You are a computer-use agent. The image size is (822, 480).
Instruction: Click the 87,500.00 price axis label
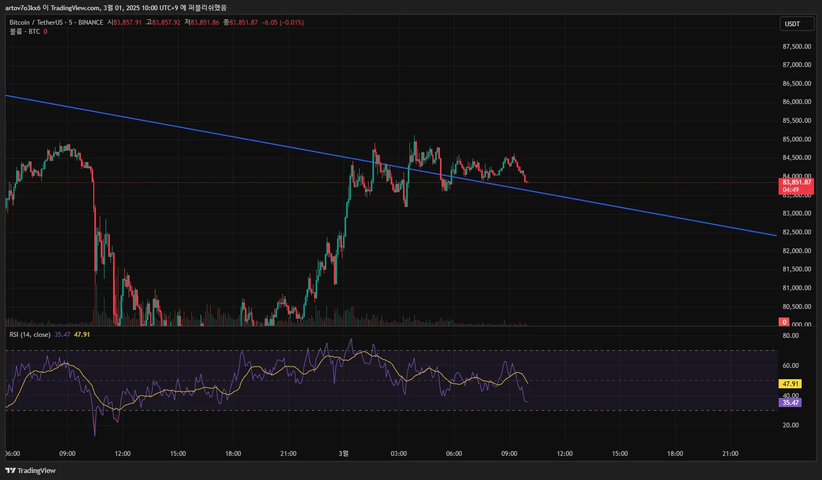pos(796,47)
